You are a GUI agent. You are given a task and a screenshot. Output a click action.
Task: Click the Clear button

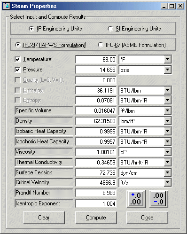click(x=44, y=218)
